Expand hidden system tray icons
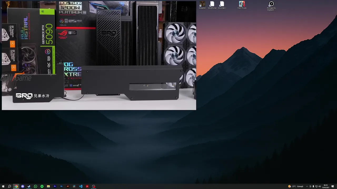The image size is (337, 189). tap(307, 186)
